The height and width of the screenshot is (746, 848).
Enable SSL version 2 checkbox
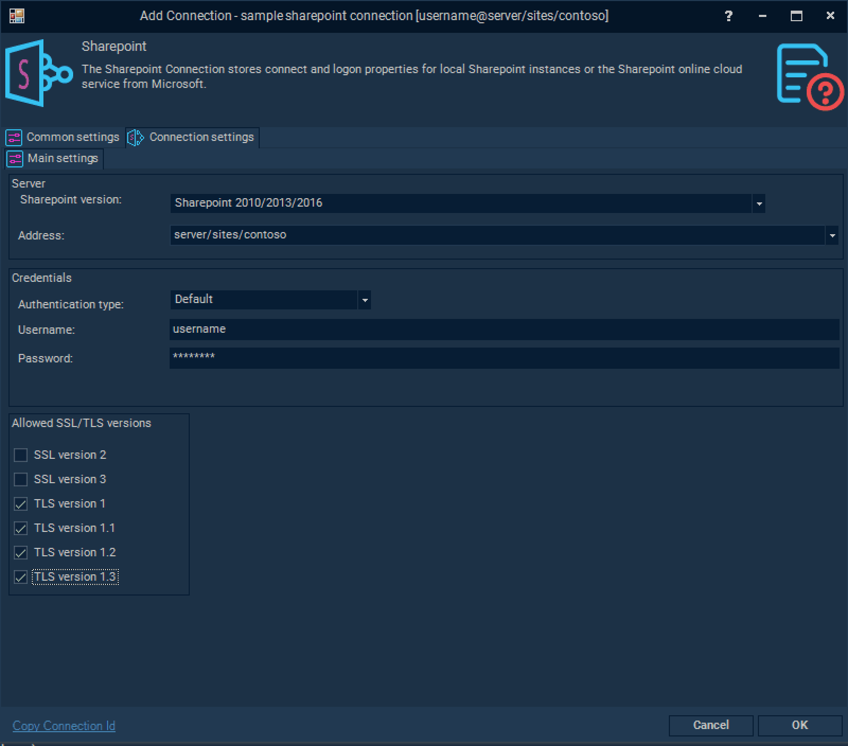21,455
